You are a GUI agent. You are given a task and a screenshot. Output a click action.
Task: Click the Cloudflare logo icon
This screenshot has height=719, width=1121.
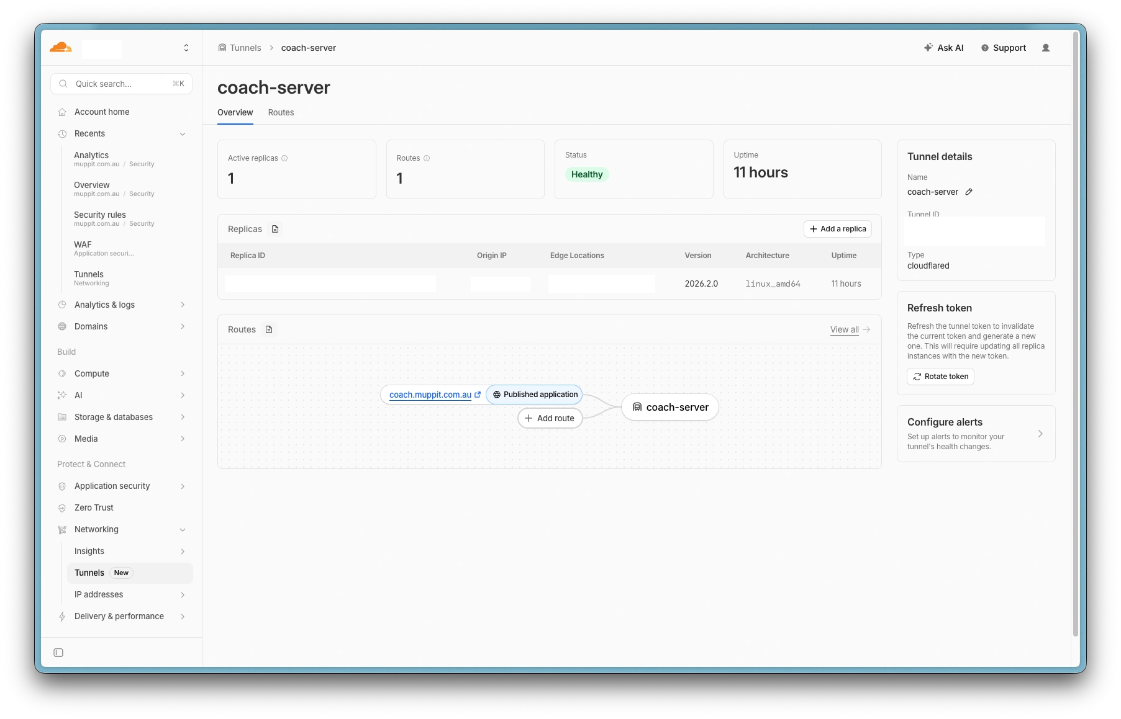61,47
